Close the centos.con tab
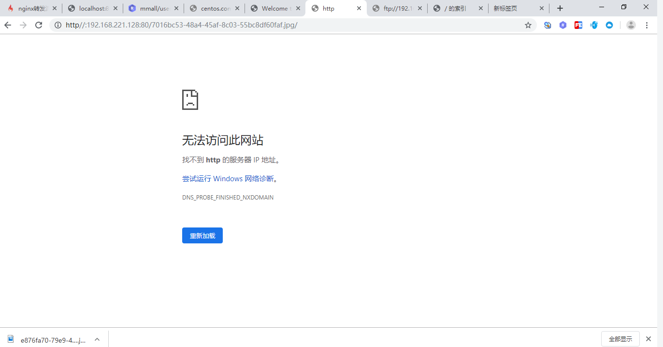The height and width of the screenshot is (347, 663). [237, 8]
